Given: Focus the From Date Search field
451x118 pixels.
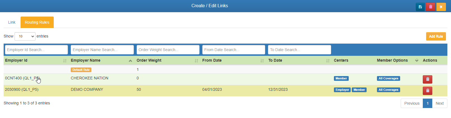Looking at the screenshot, I should tap(234, 50).
